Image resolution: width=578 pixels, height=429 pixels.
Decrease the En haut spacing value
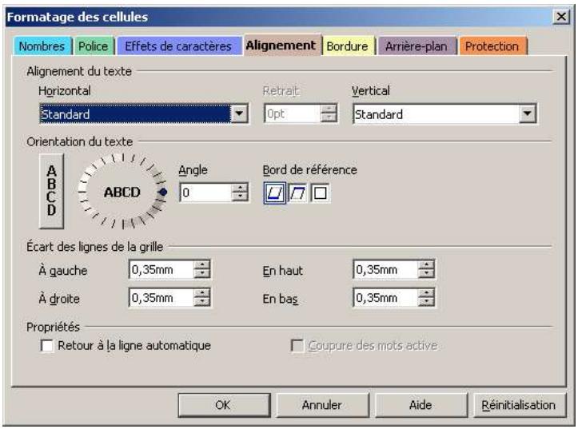(x=426, y=274)
